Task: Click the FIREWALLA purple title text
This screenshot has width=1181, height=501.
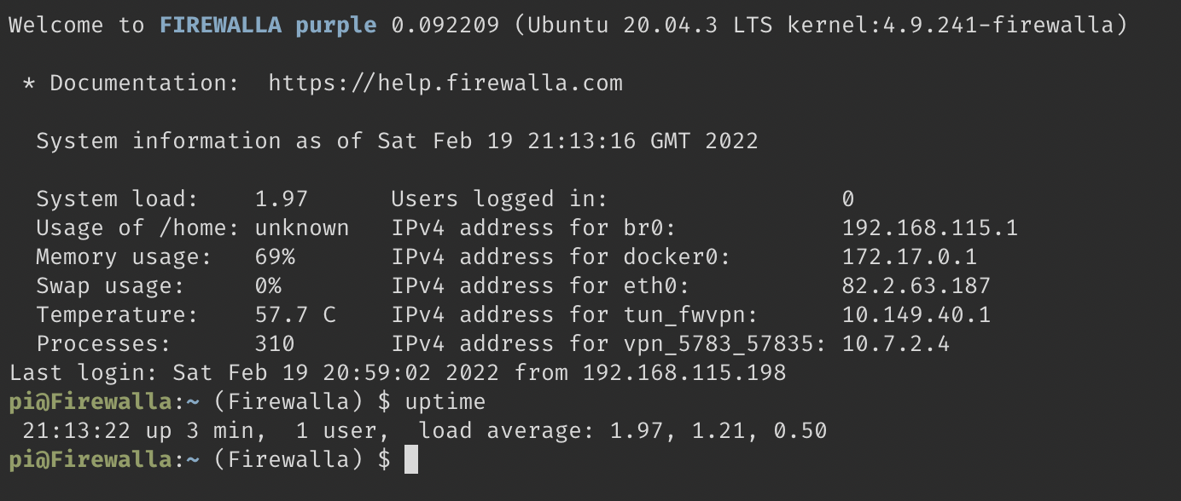Action: pyautogui.click(x=268, y=25)
